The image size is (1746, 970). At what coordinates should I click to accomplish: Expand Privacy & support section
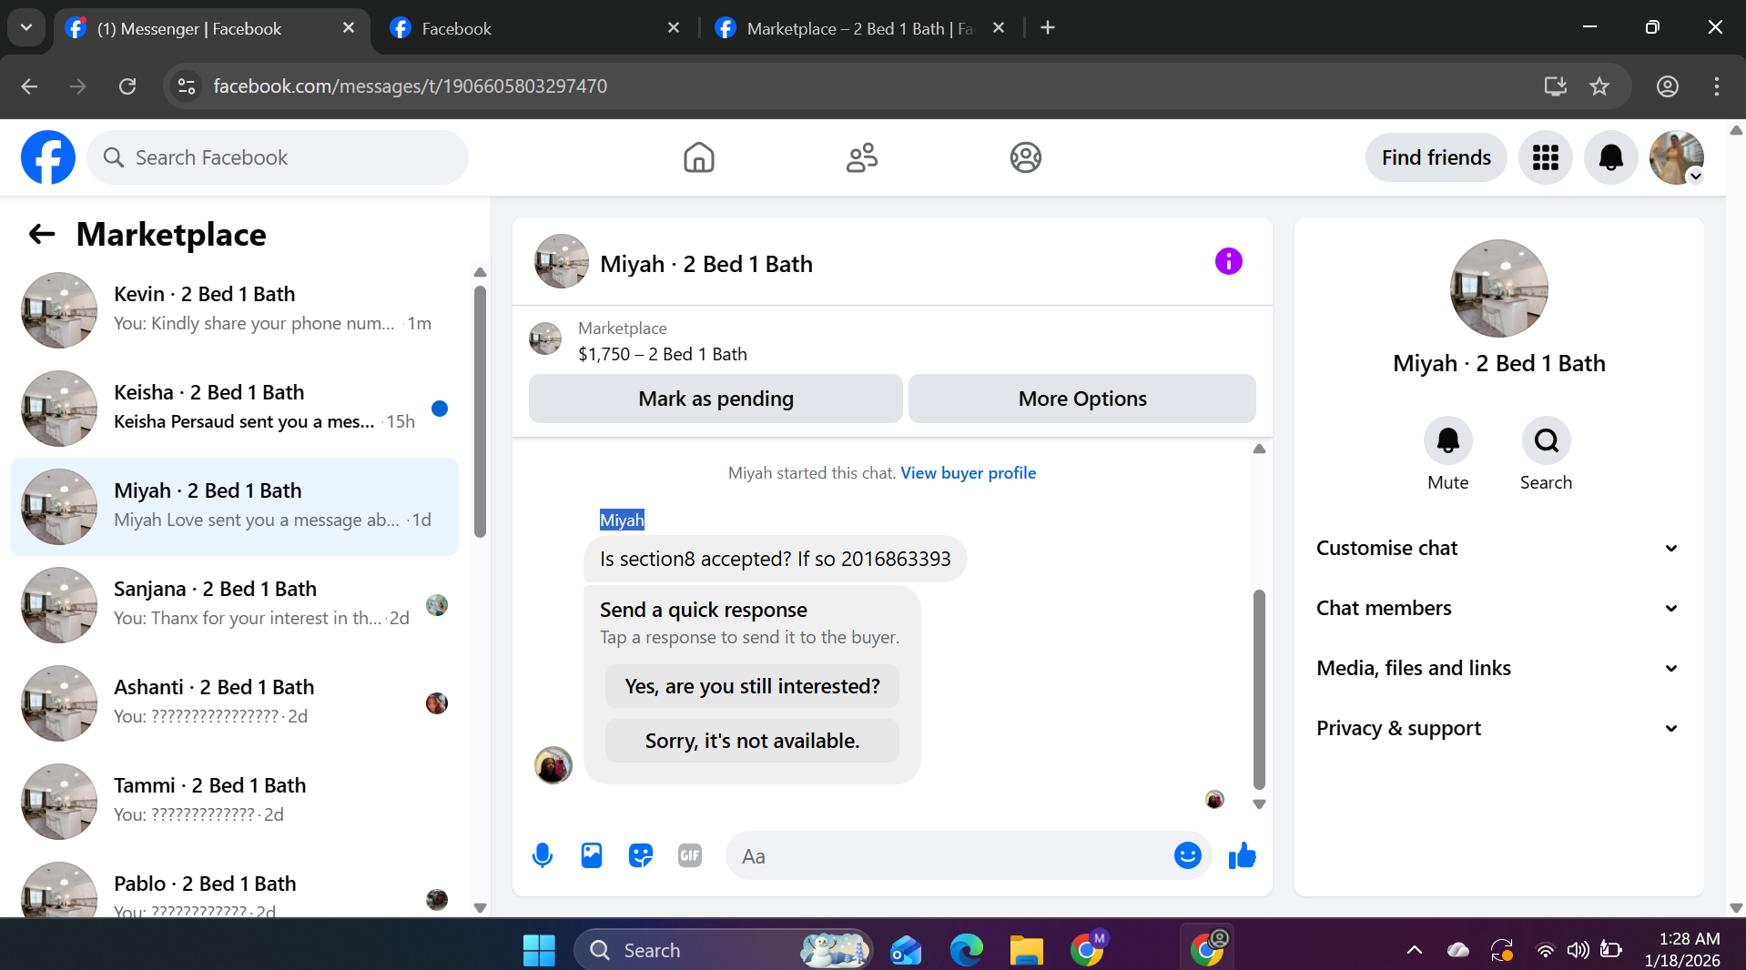click(x=1498, y=728)
